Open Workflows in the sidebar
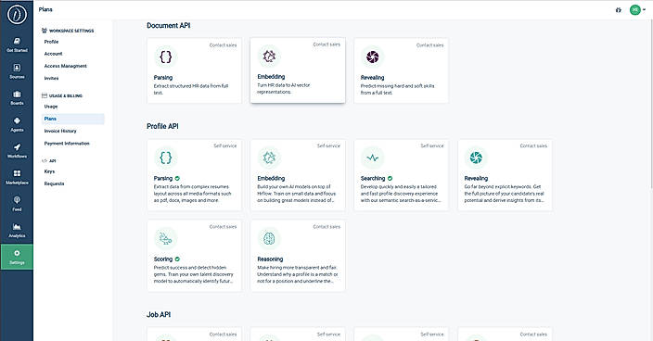The height and width of the screenshot is (341, 653). point(17,150)
